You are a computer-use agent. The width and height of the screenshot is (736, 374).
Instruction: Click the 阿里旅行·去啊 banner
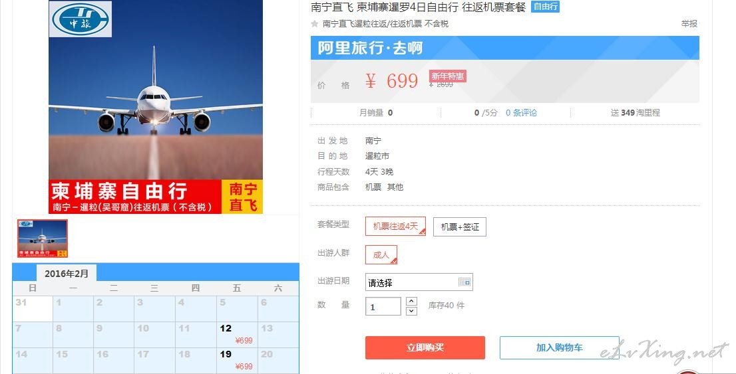point(504,48)
